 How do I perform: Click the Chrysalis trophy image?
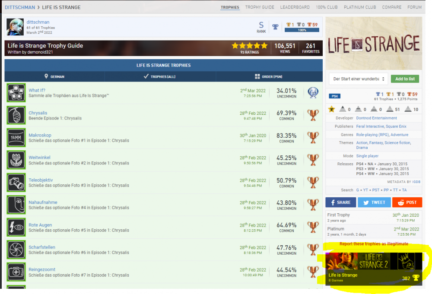(x=16, y=115)
